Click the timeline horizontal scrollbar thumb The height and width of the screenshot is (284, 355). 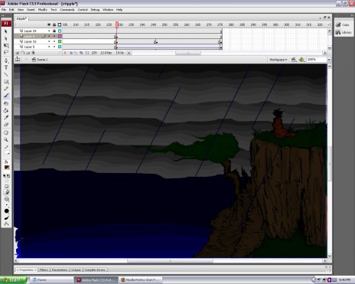coord(188,53)
